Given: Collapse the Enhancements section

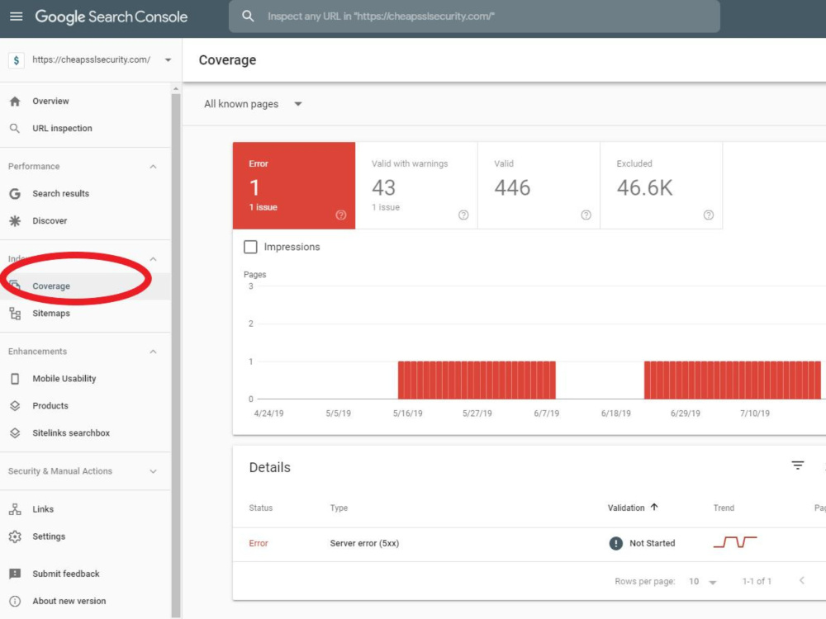Looking at the screenshot, I should (x=153, y=352).
